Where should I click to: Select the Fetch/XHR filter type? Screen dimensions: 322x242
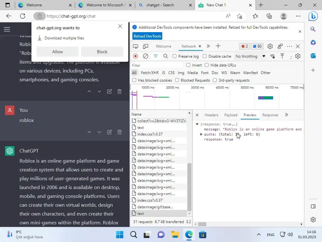pos(150,73)
